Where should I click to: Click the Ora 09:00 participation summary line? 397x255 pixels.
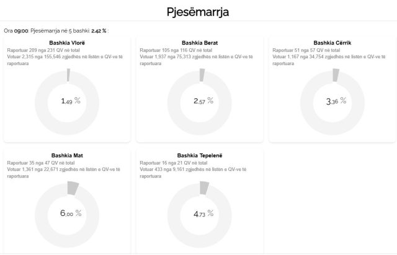[56, 30]
